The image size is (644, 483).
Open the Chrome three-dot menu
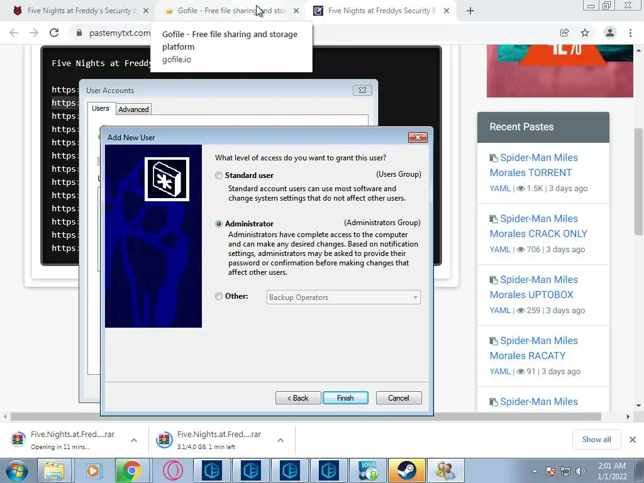[630, 33]
